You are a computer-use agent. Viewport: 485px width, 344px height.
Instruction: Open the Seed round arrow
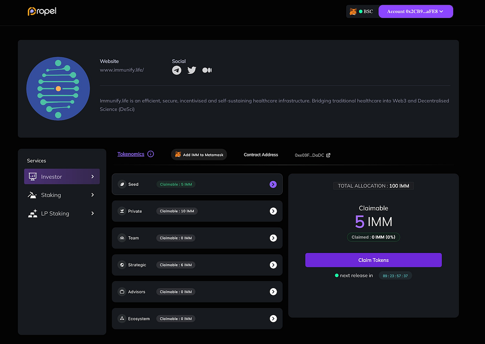pos(273,184)
